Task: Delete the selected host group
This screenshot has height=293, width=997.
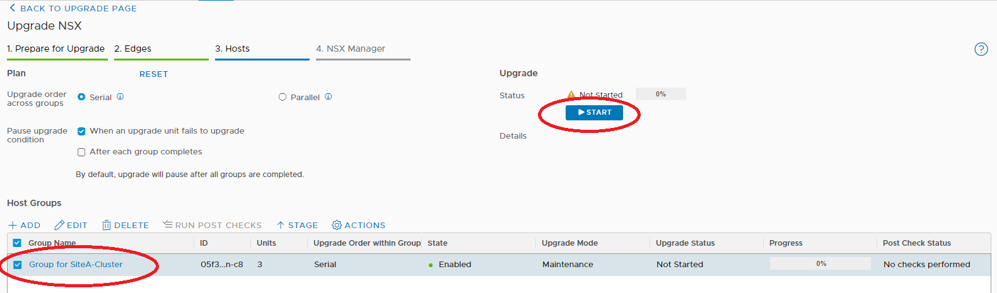Action: [125, 225]
